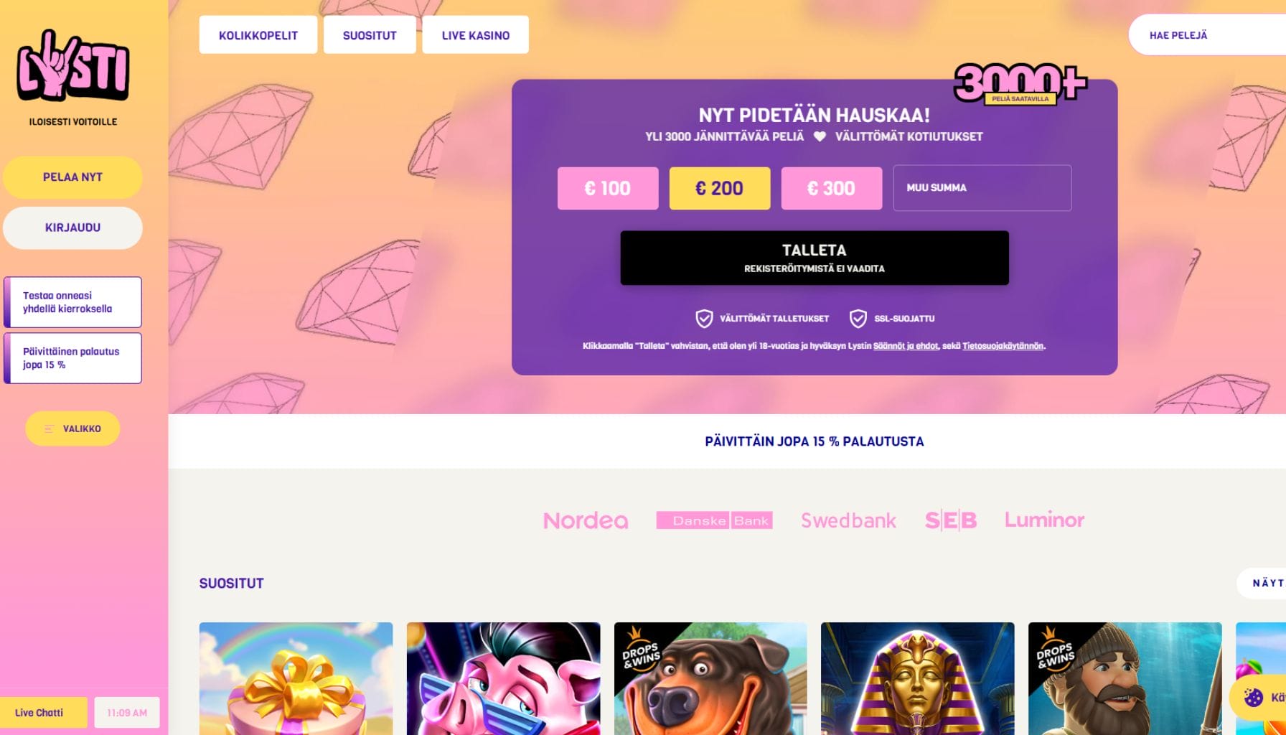Open the cookie settings icon

pyautogui.click(x=1253, y=697)
